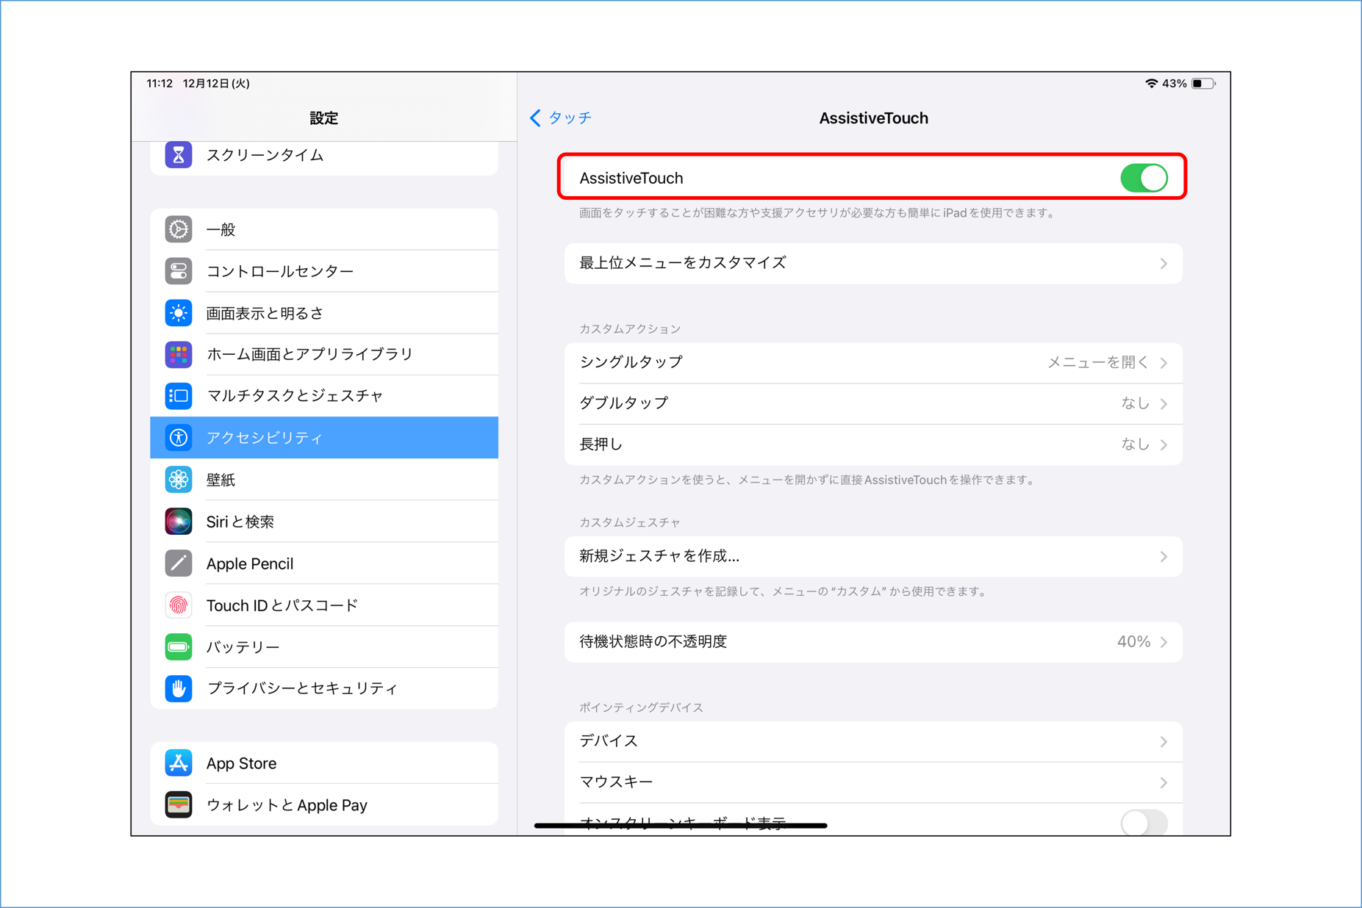Toggle the onscreen keyboard display switch
This screenshot has height=908, width=1362.
click(1144, 823)
